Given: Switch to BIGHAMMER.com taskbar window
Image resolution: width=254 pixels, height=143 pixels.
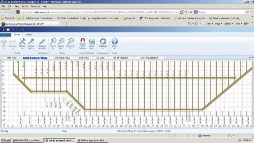Looking at the screenshot, I should coord(28,140).
